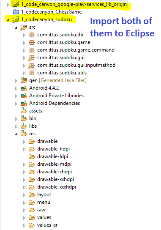Click the bin folder icon

tap(24, 118)
